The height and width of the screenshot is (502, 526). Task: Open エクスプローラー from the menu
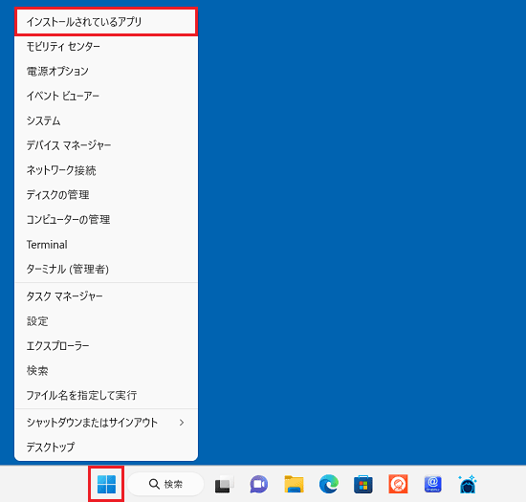pyautogui.click(x=106, y=346)
